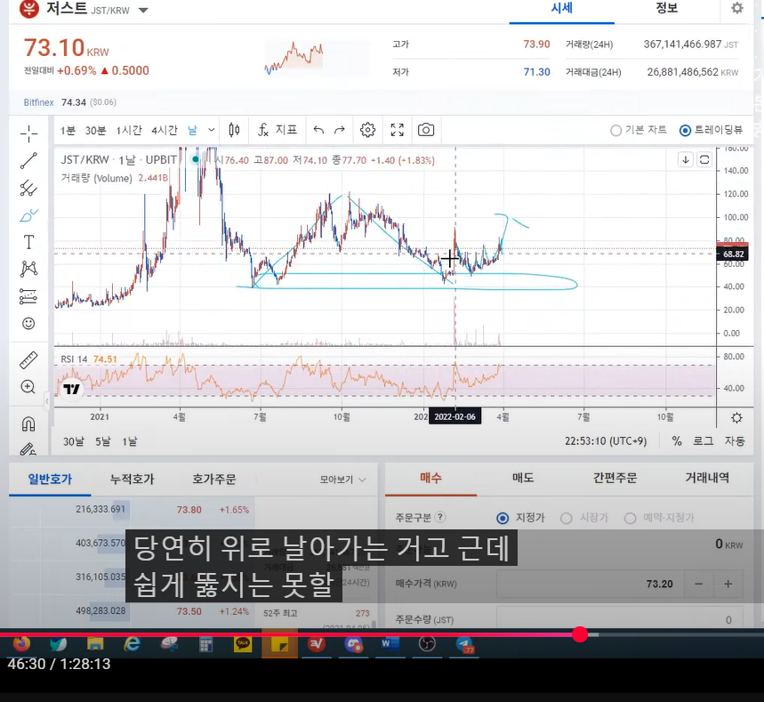Open the 정보 tab
Image resolution: width=764 pixels, height=702 pixels.
(666, 8)
